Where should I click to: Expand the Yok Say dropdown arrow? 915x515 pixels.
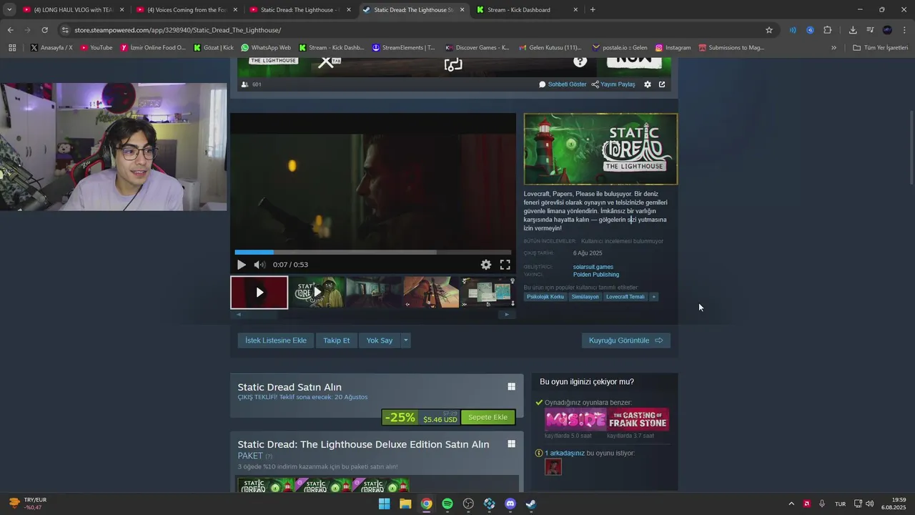(x=405, y=340)
